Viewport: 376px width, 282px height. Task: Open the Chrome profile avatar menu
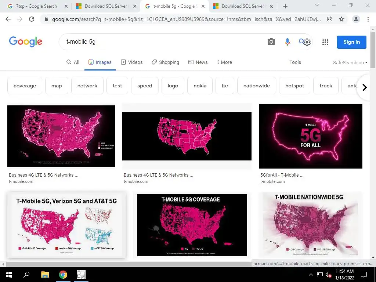tap(356, 19)
